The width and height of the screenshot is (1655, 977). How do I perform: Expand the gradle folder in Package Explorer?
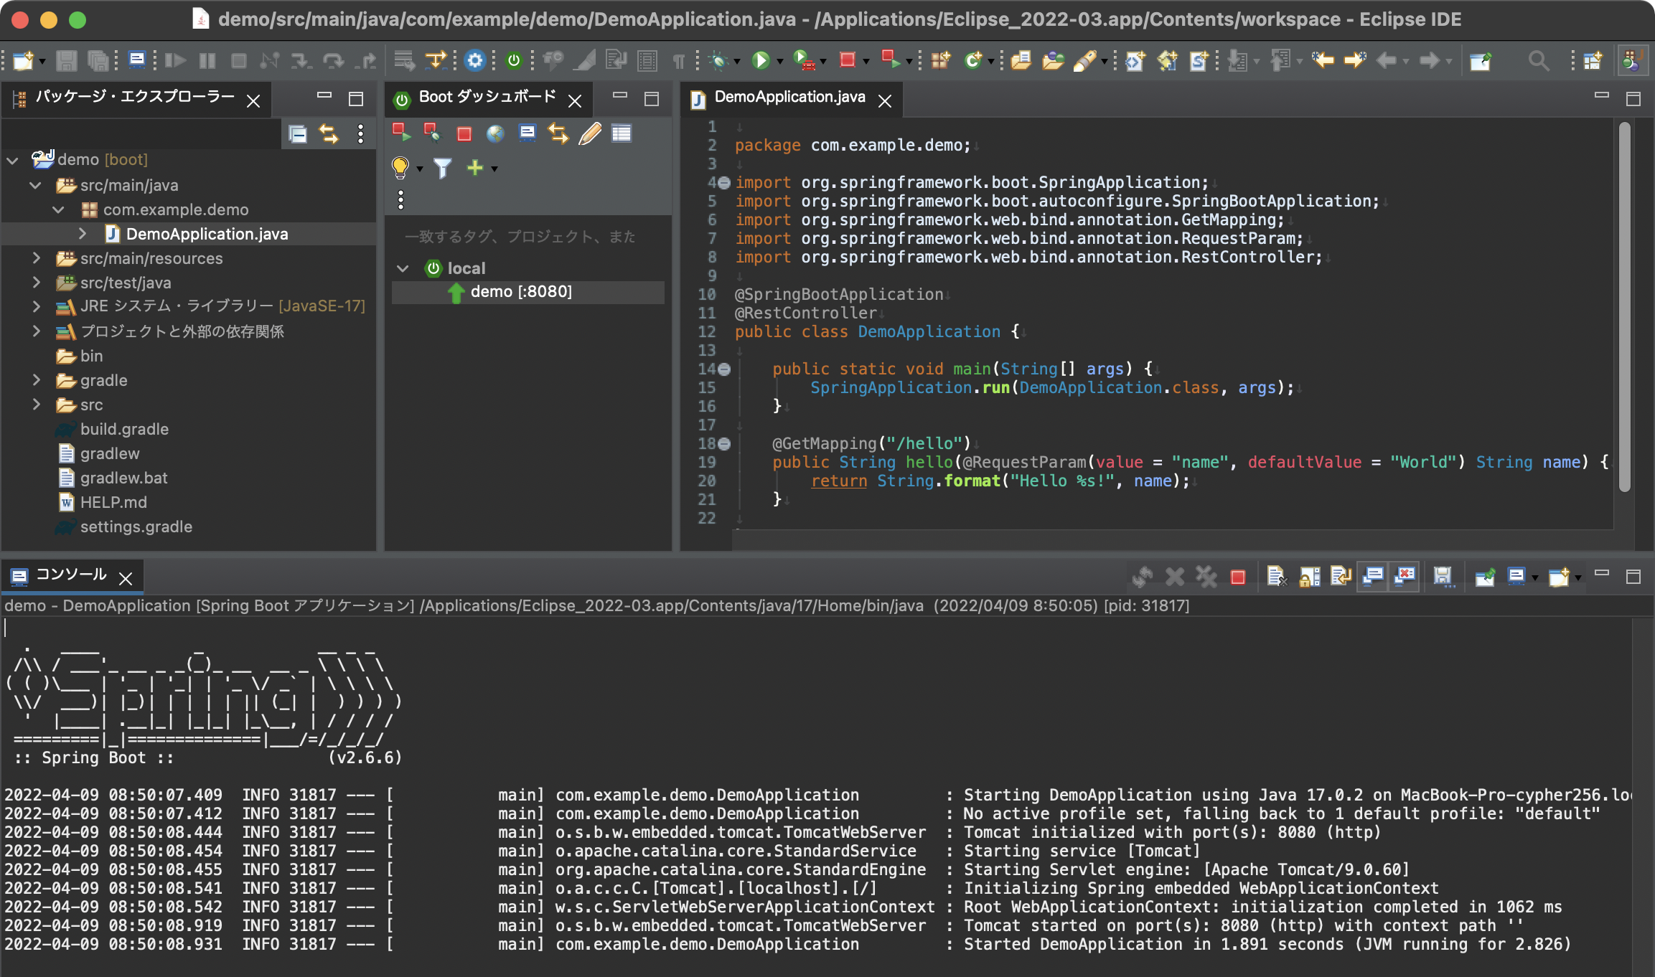coord(36,379)
